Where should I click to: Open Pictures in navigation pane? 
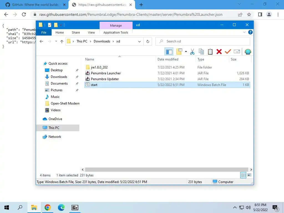click(x=54, y=90)
